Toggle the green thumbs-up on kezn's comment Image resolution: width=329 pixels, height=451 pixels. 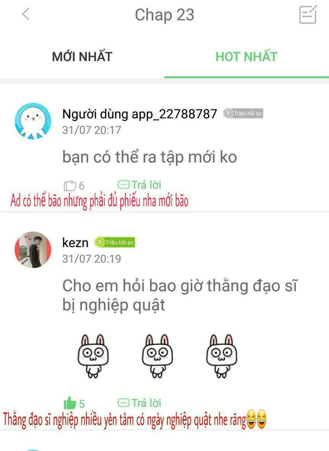70,403
